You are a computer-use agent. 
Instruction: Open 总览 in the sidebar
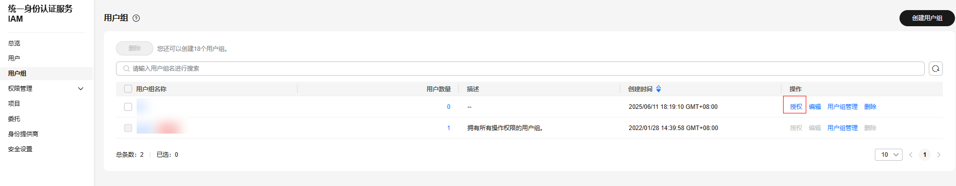(x=14, y=43)
